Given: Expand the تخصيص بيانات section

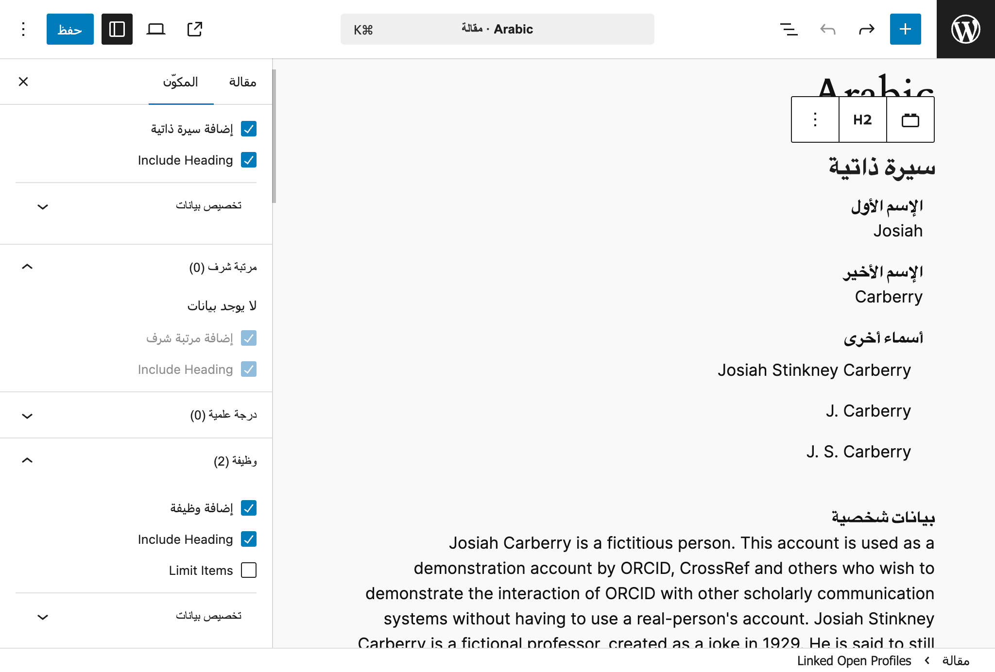Looking at the screenshot, I should [x=43, y=206].
